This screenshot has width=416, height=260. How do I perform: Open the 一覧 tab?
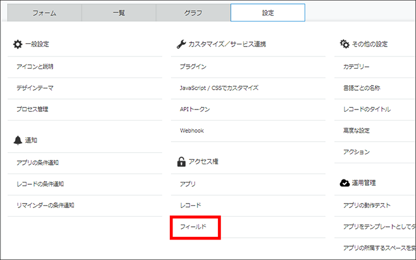119,12
